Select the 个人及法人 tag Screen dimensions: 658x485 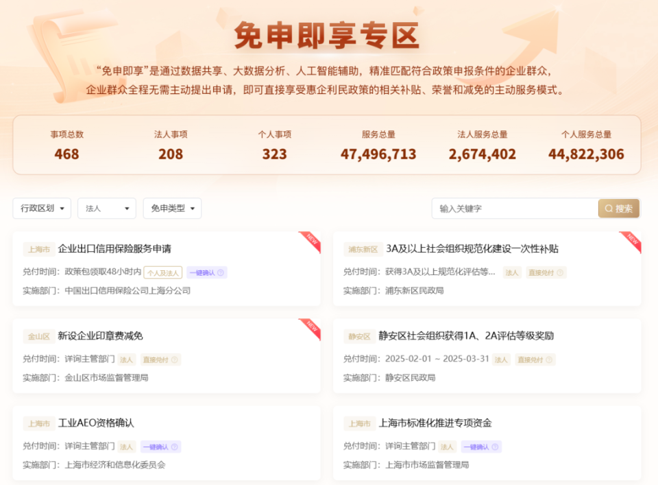[x=163, y=273]
